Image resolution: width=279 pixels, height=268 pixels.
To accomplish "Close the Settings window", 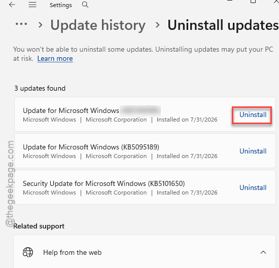I will point(276,2).
